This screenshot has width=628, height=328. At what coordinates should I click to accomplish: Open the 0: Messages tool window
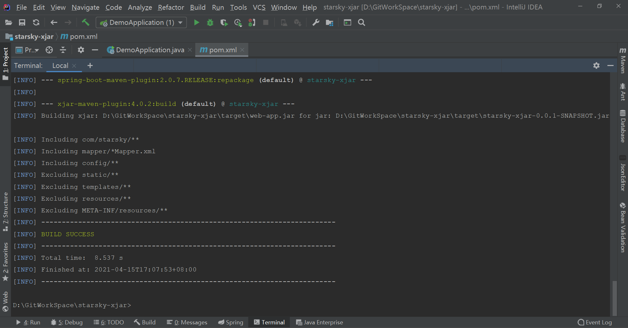pyautogui.click(x=187, y=322)
